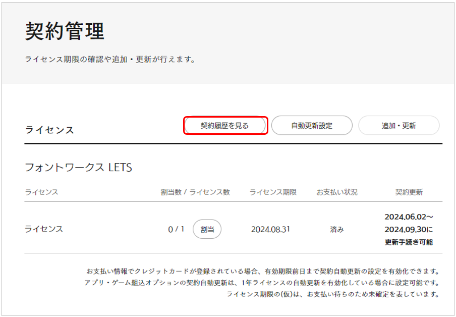Viewport: 456px width, 317px height.
Task: Click the ライセンス section title beside buttons
Action: (49, 130)
